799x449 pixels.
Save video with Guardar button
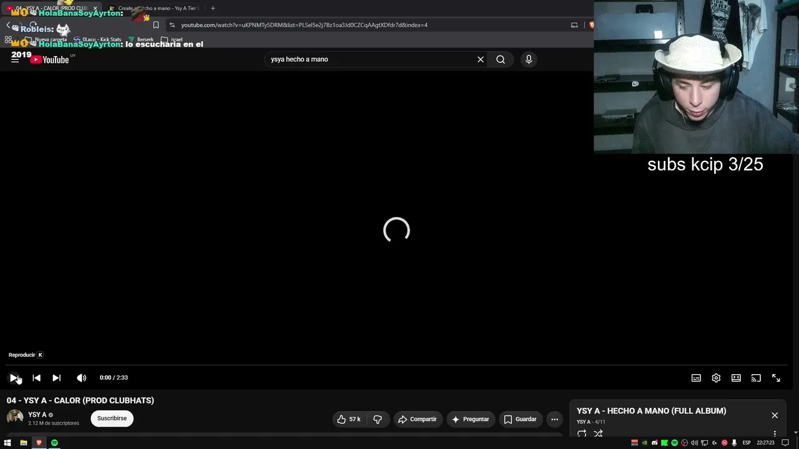(520, 419)
